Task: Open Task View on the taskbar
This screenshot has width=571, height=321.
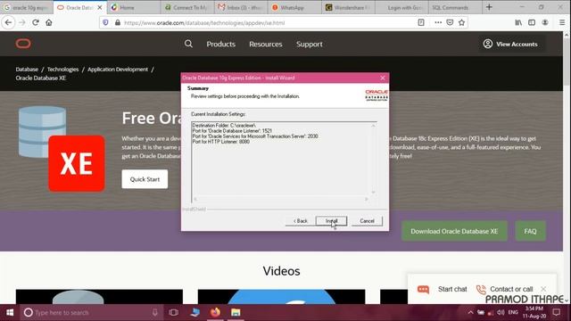Action: tap(174, 312)
